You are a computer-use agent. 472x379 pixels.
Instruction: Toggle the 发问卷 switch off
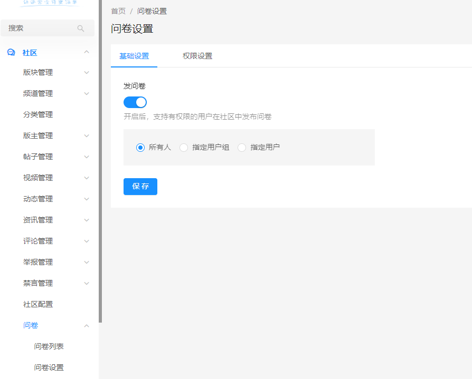click(x=135, y=102)
